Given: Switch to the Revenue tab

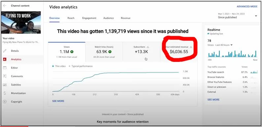Looking at the screenshot, I should click(x=125, y=18).
